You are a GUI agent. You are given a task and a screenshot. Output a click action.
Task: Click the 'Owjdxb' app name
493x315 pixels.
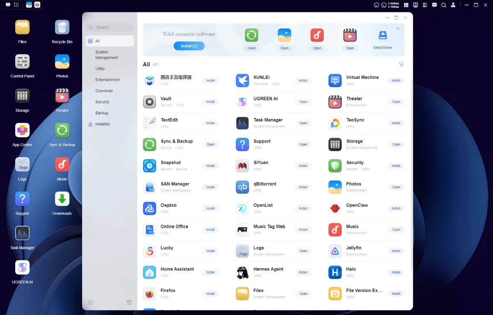tap(168, 205)
